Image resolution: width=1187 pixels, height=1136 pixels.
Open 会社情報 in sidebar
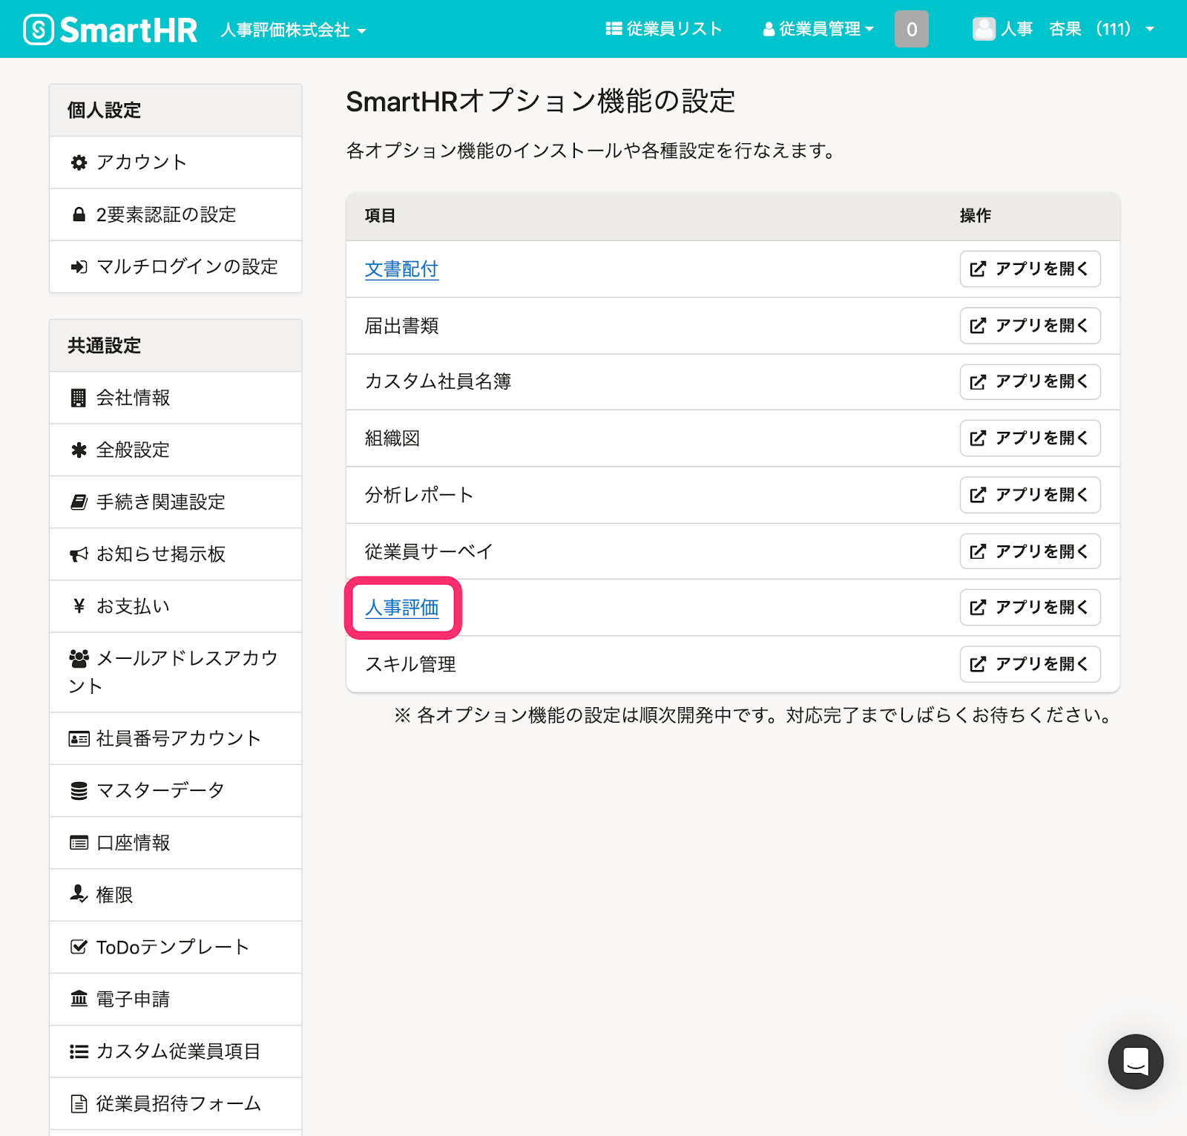[x=176, y=398]
